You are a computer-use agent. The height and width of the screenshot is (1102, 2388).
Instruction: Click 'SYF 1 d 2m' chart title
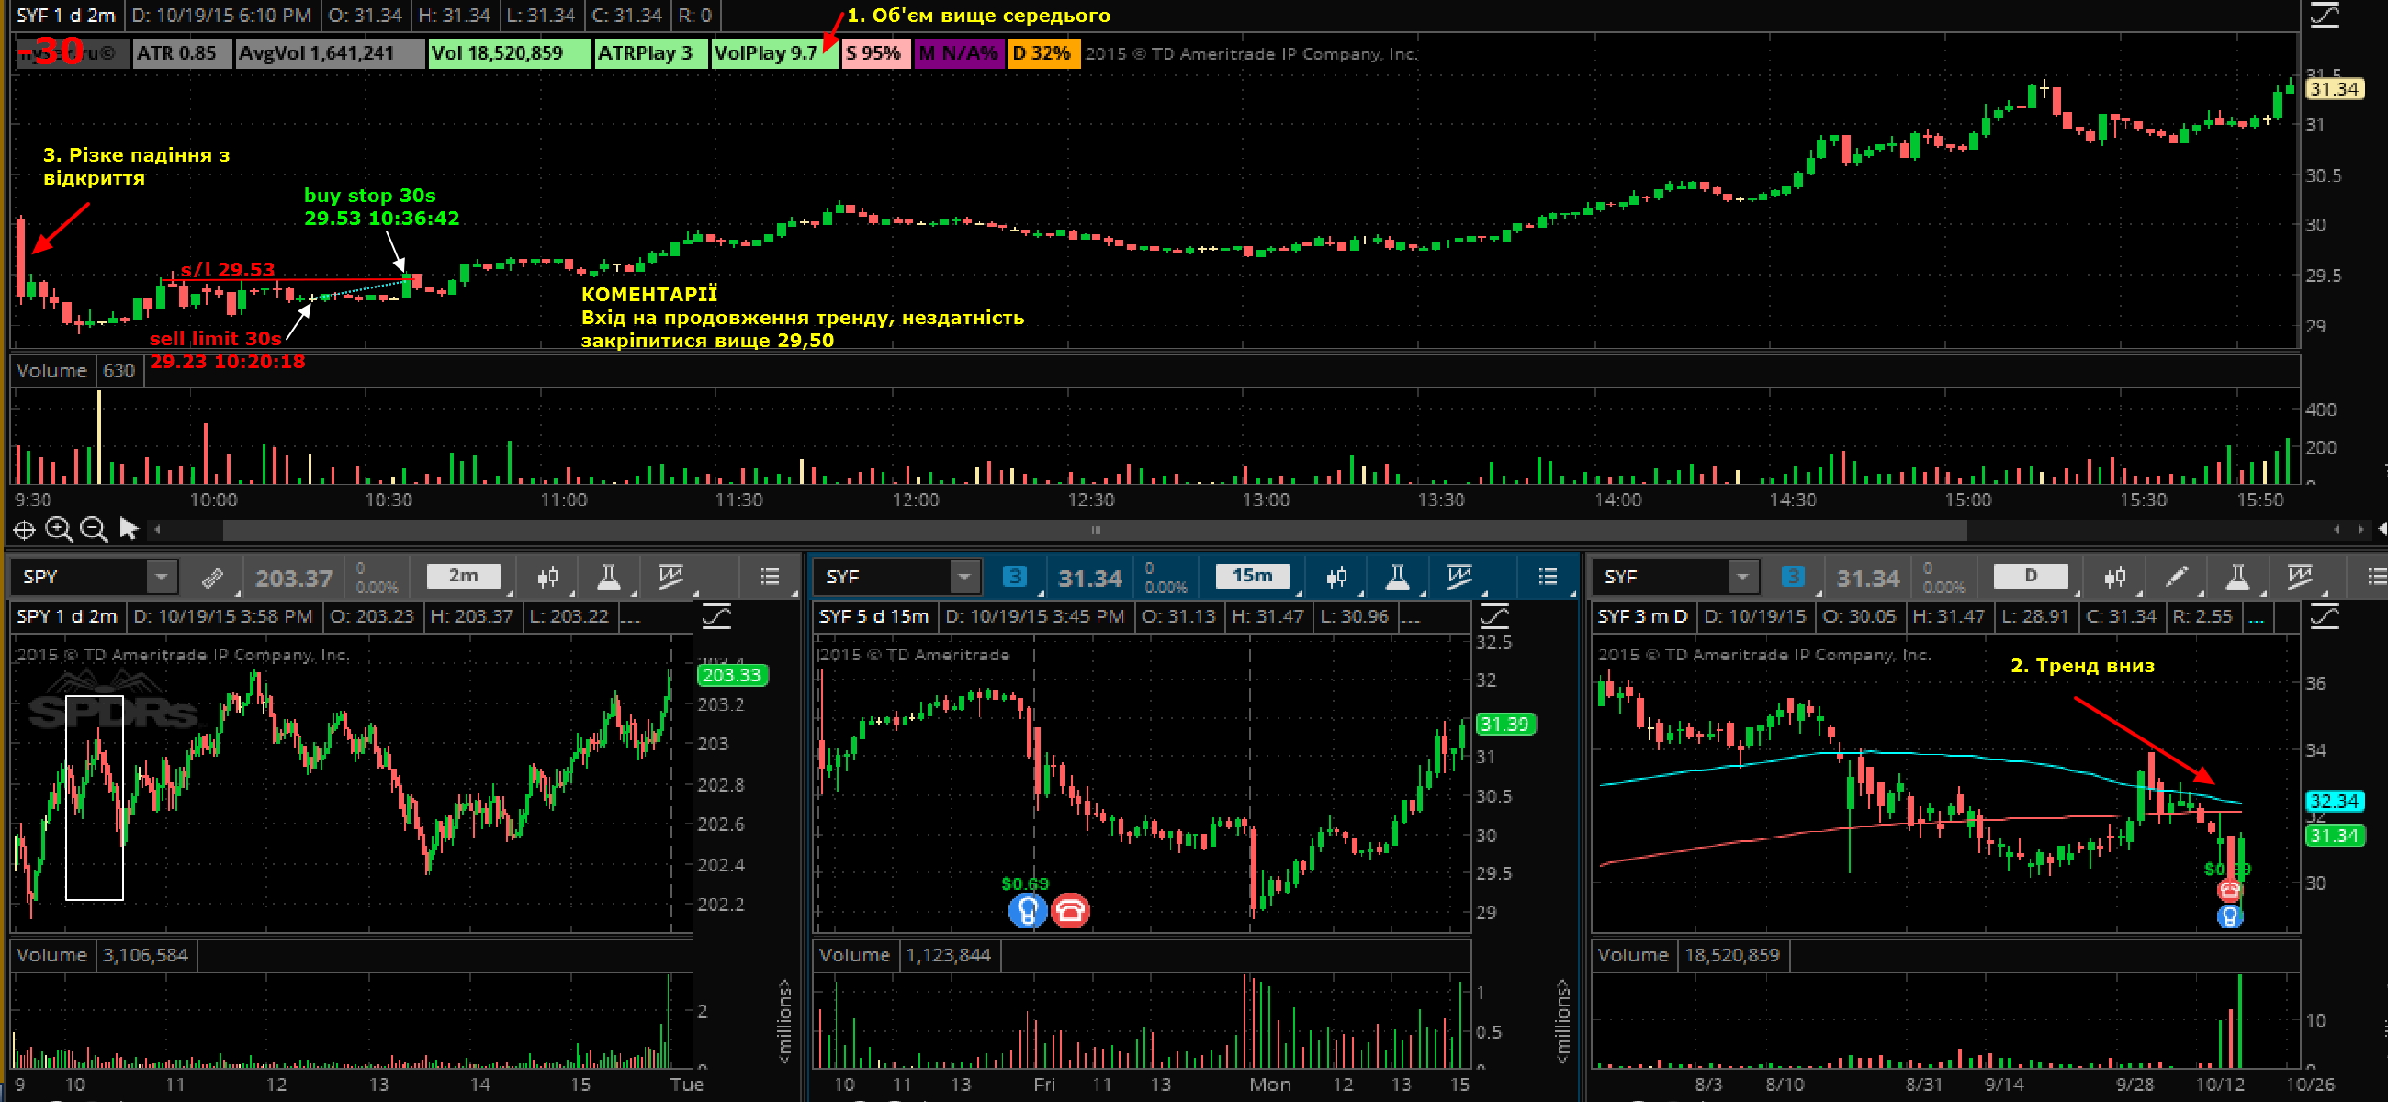[65, 16]
